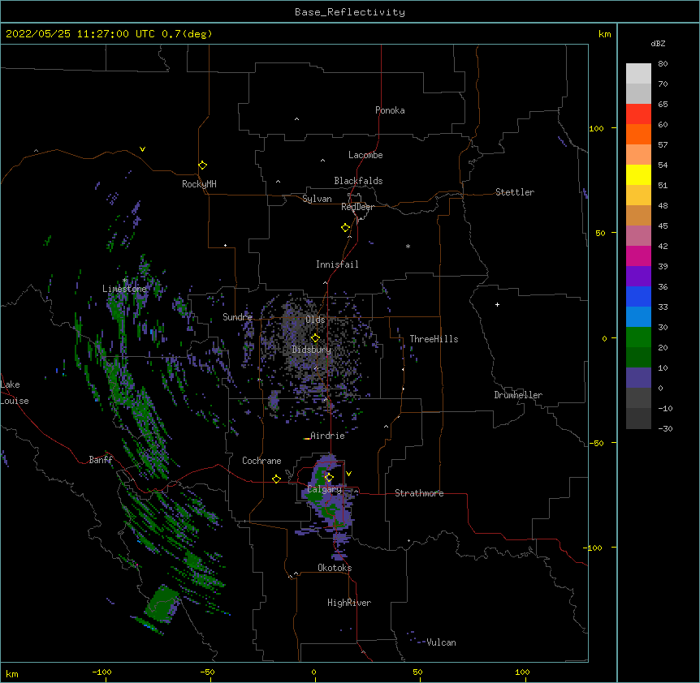Click the Blackfalds label
Screen dimensions: 700x683
pyautogui.click(x=358, y=181)
